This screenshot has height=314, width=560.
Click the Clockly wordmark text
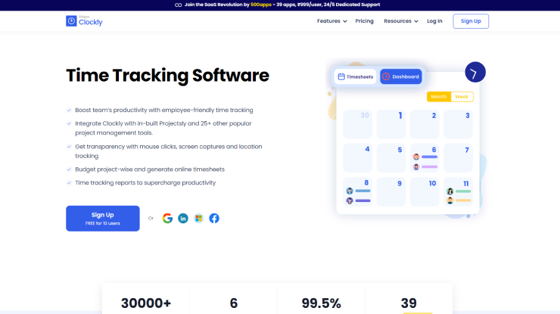coord(90,22)
